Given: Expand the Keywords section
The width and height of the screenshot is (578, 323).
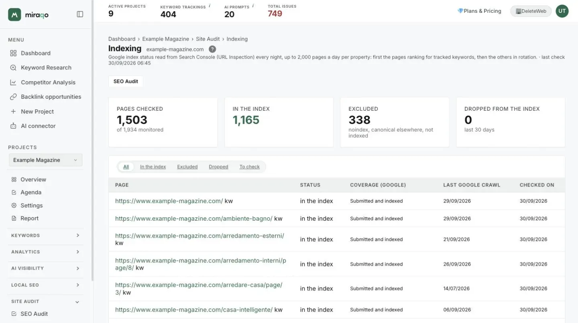Looking at the screenshot, I should click(45, 236).
